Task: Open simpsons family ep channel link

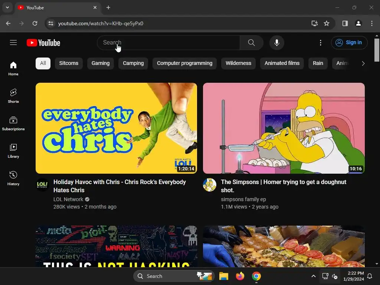Action: (243, 199)
